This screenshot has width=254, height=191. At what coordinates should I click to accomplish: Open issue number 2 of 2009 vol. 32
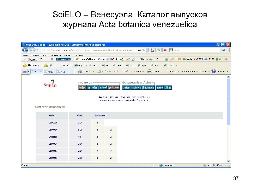[x=111, y=129]
